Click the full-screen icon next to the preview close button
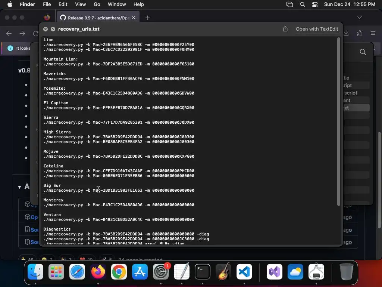The width and height of the screenshot is (382, 287). point(53,29)
